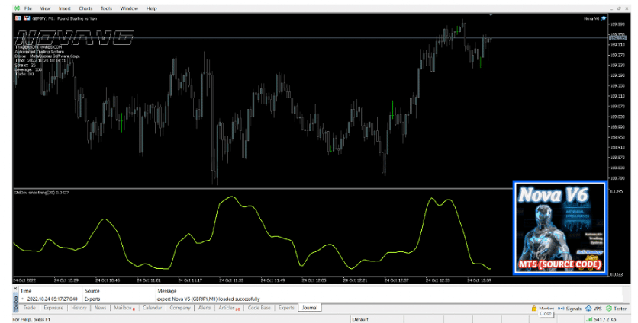Open the Charts menu
This screenshot has width=638, height=323.
pos(85,8)
